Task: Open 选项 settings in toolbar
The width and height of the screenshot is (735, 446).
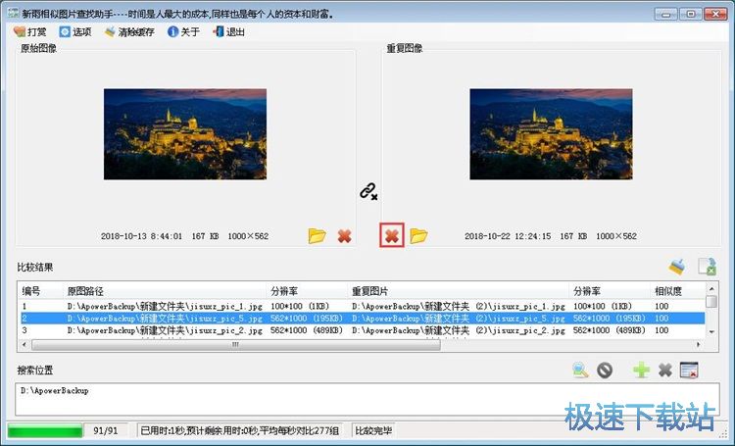Action: [75, 32]
